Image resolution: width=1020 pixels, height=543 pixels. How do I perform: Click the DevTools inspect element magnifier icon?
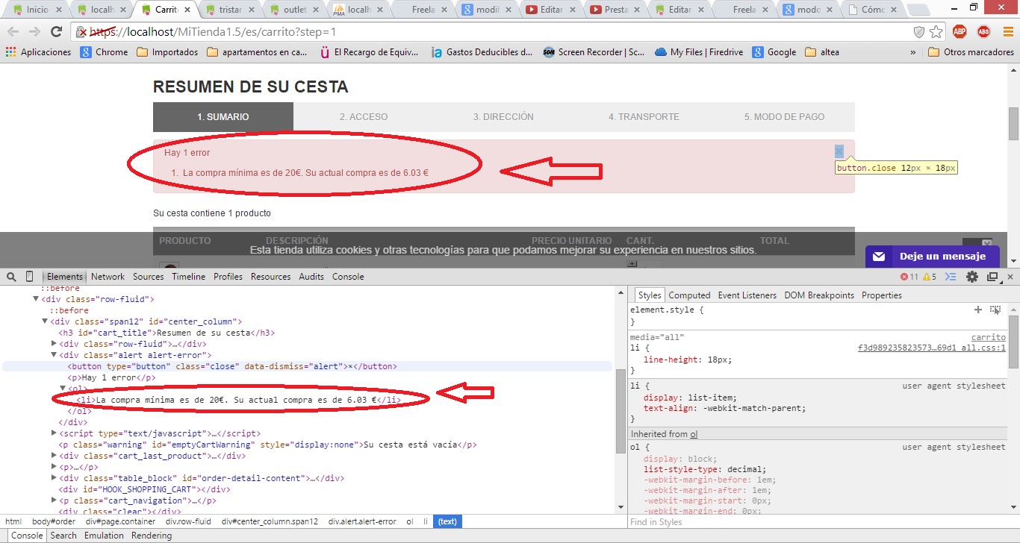11,277
